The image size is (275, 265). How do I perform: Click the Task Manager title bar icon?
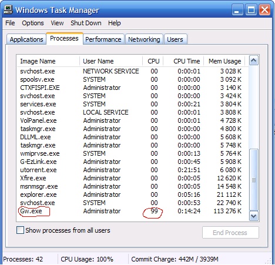pyautogui.click(x=8, y=9)
